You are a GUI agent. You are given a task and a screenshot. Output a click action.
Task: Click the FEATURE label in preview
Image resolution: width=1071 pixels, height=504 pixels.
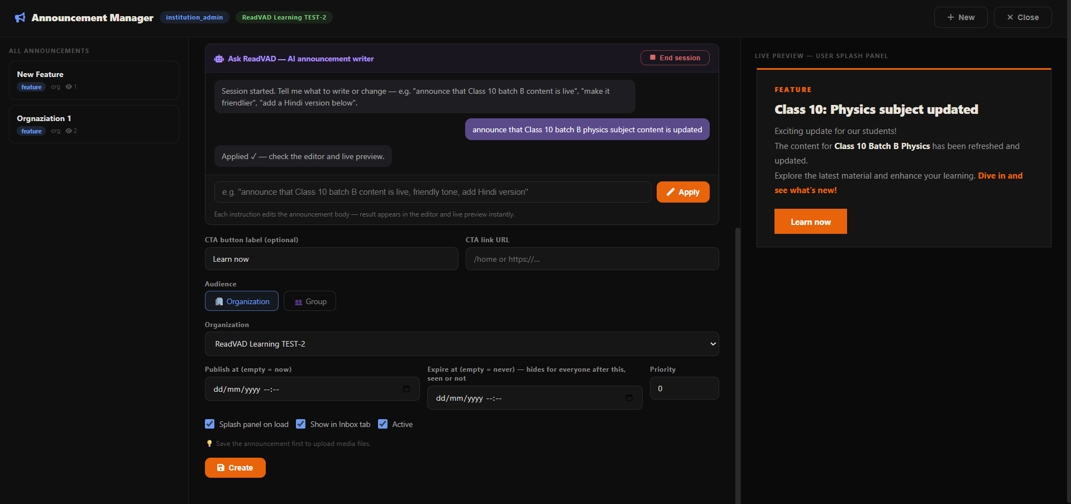point(793,89)
